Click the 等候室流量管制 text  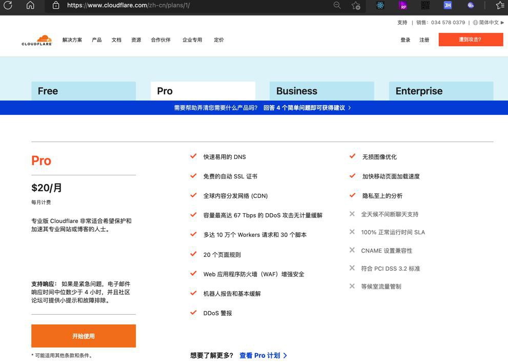tap(381, 287)
